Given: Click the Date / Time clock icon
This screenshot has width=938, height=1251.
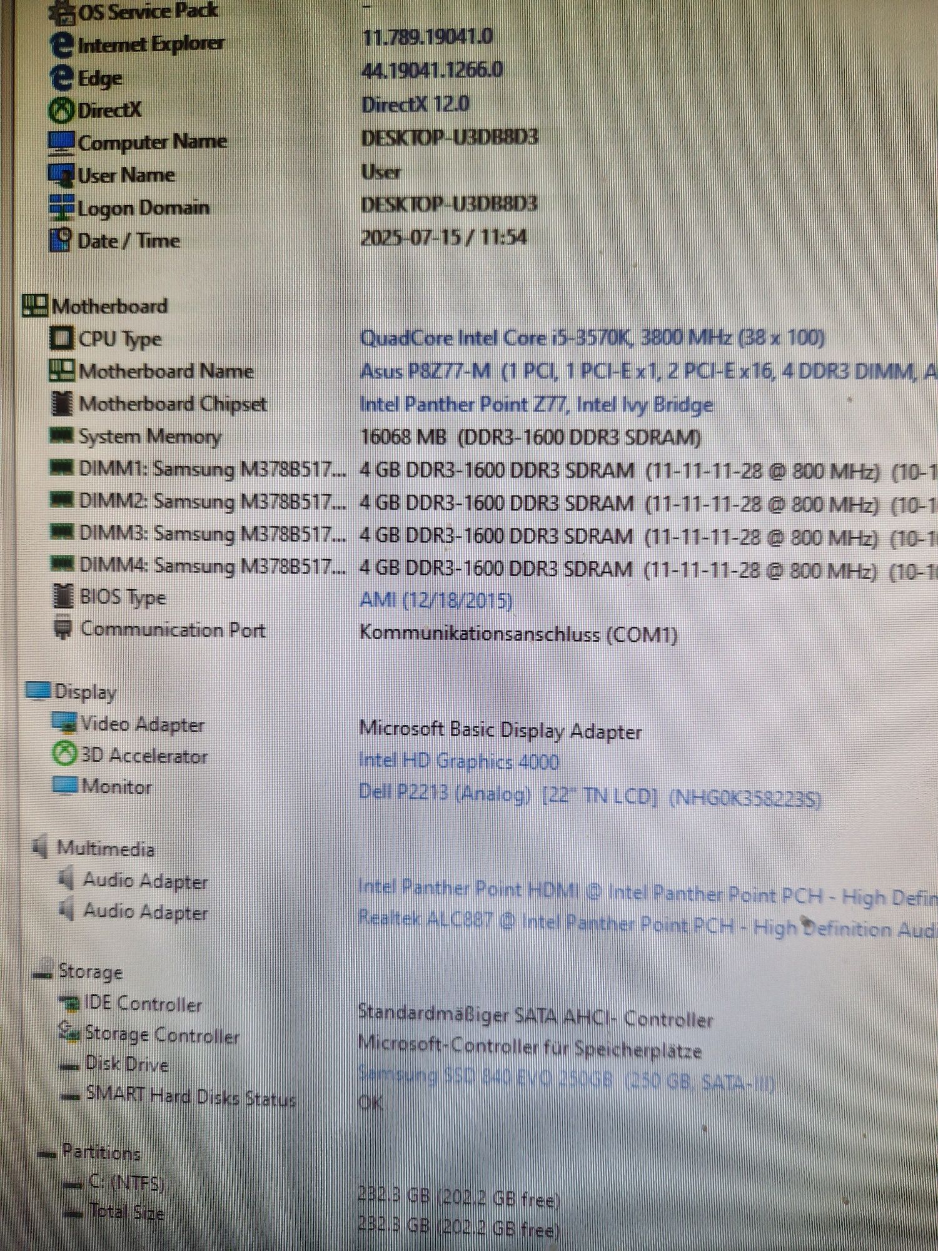Looking at the screenshot, I should (x=61, y=240).
